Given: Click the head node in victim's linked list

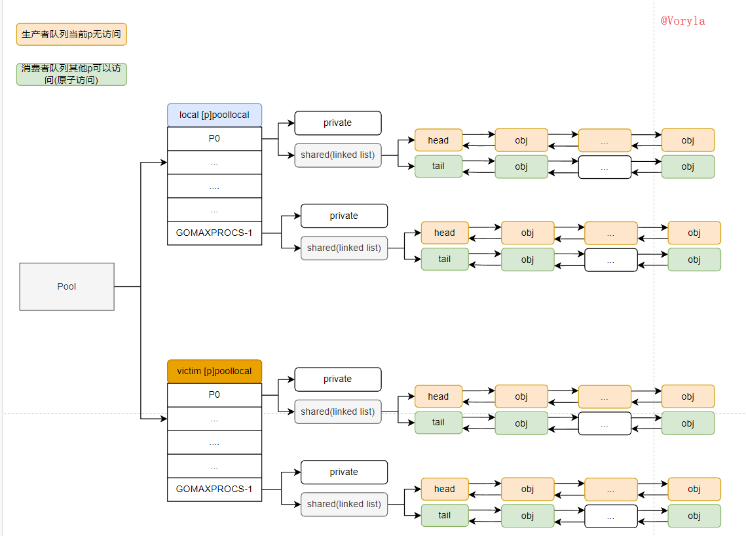Looking at the screenshot, I should click(438, 396).
